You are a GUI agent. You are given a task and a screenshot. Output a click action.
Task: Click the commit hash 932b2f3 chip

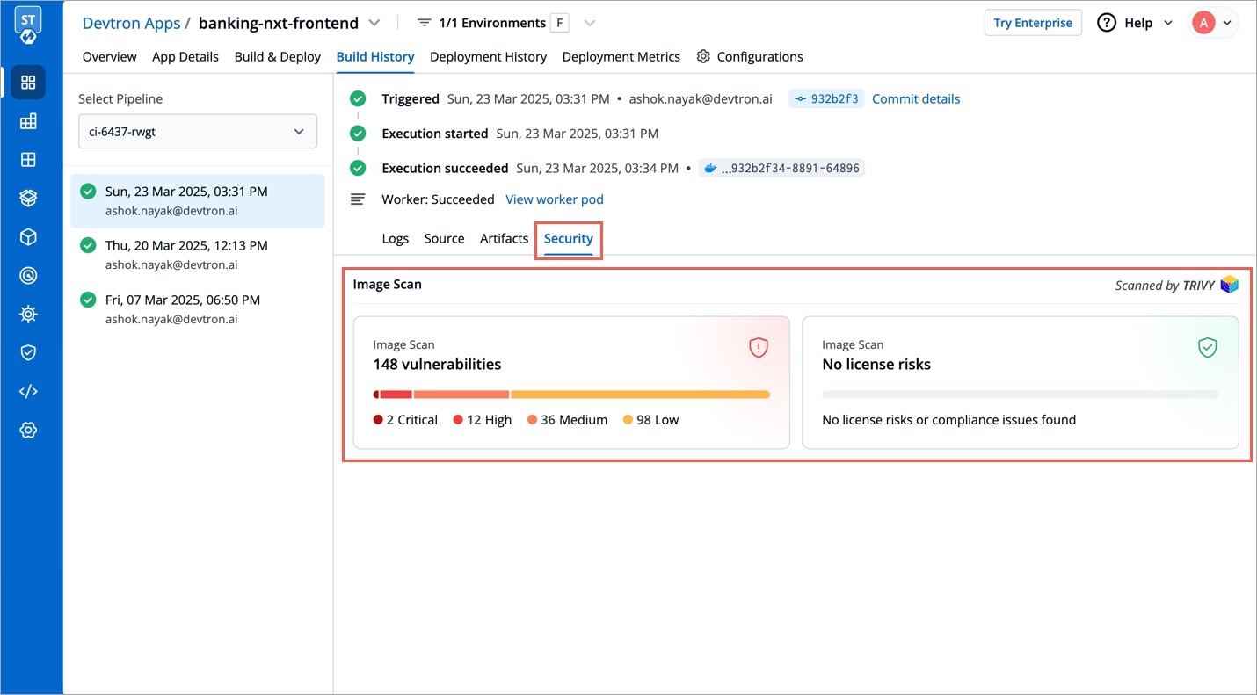pos(825,99)
